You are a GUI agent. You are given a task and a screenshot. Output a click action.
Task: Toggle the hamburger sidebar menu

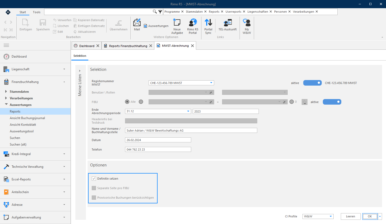(6, 45)
